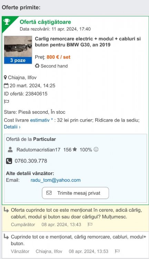Click the recycle Second hand icon
The height and width of the screenshot is (259, 149).
click(37, 66)
